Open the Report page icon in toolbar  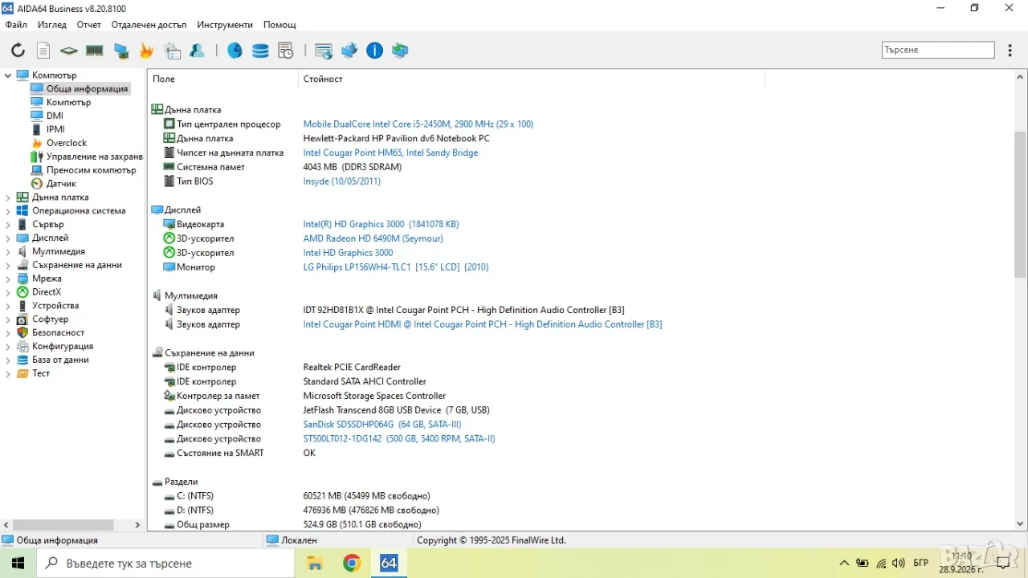43,51
